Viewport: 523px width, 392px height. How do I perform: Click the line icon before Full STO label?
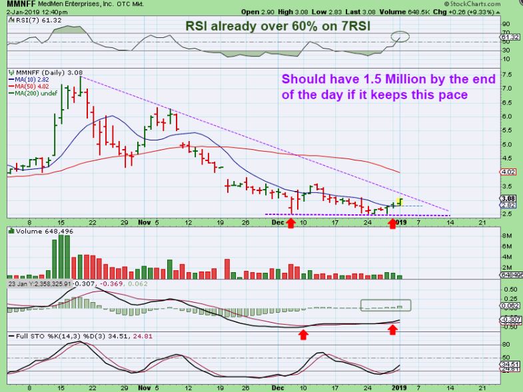coord(11,336)
